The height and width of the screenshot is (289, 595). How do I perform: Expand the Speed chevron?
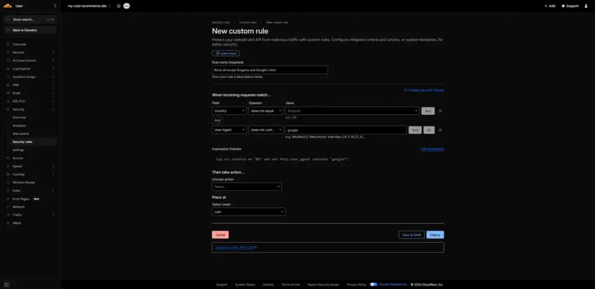[x=53, y=167]
